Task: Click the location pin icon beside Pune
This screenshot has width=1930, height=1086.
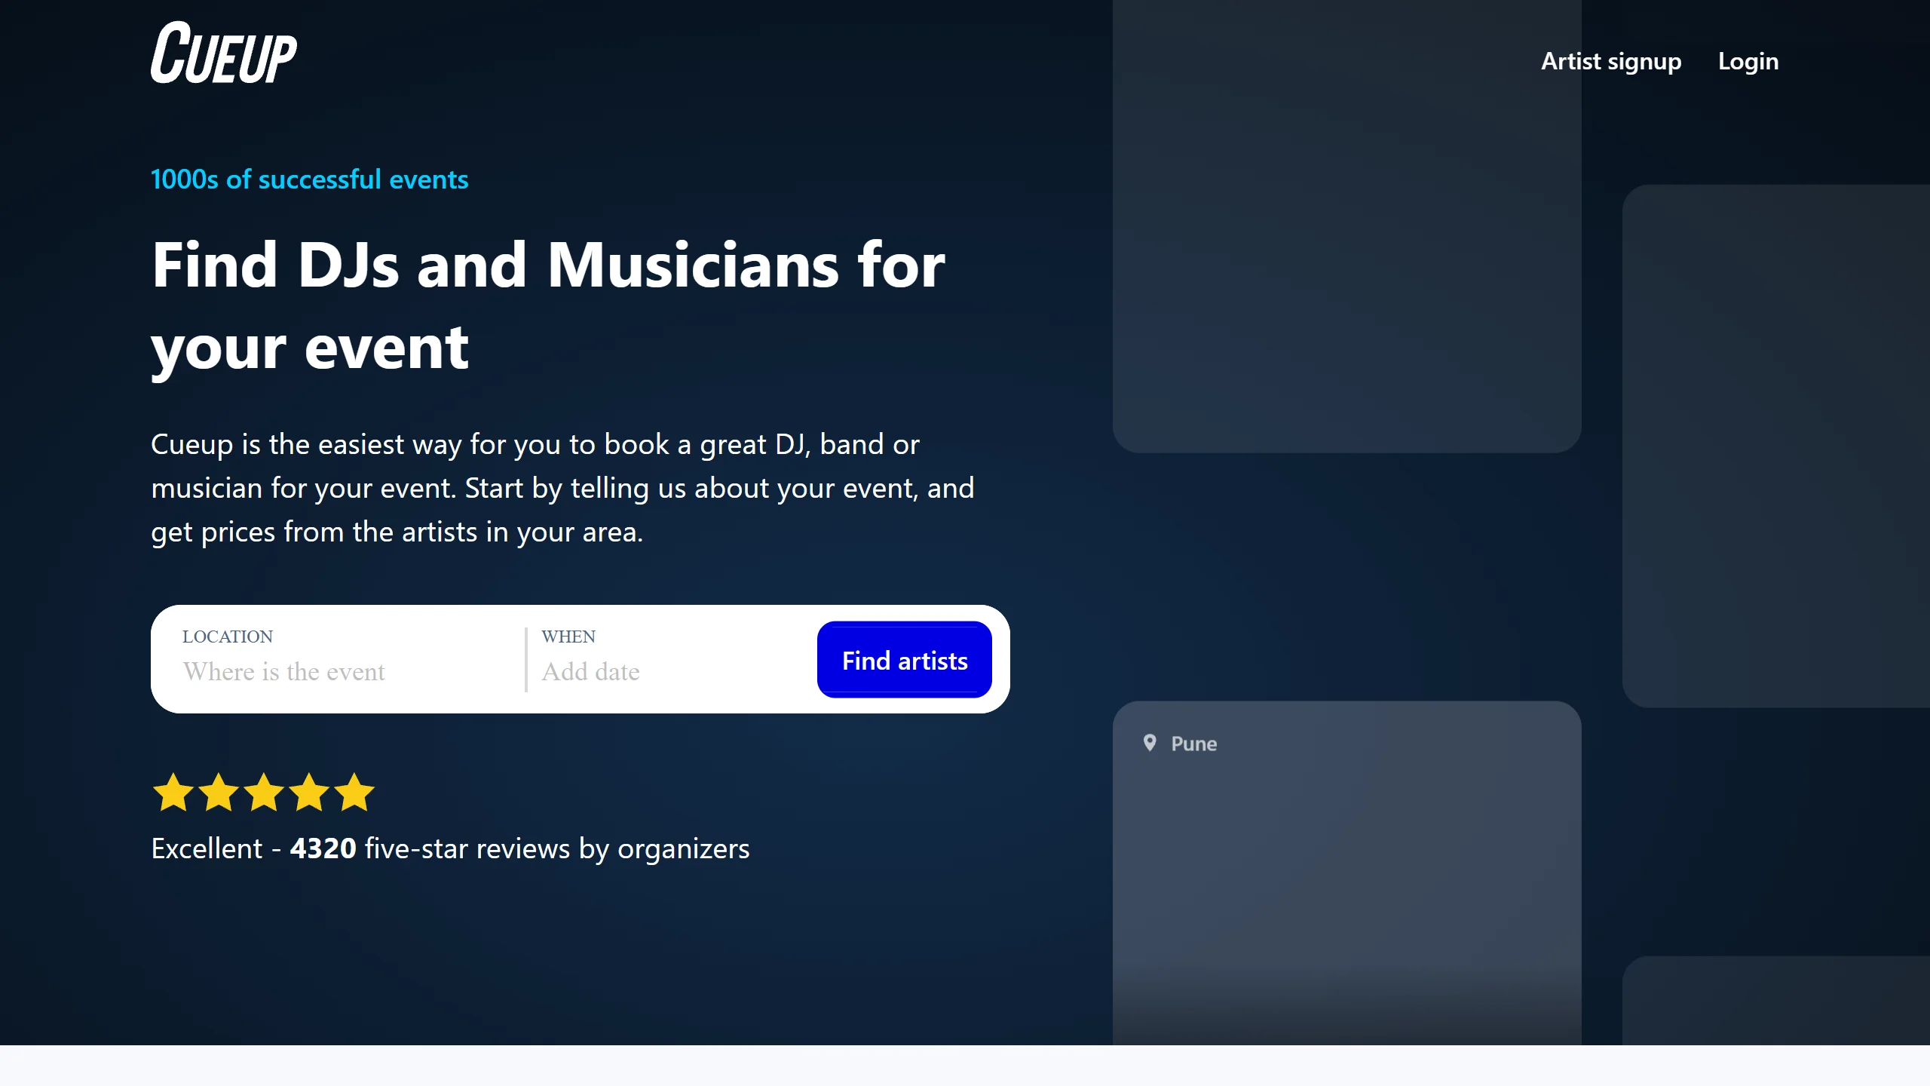Action: pos(1150,744)
